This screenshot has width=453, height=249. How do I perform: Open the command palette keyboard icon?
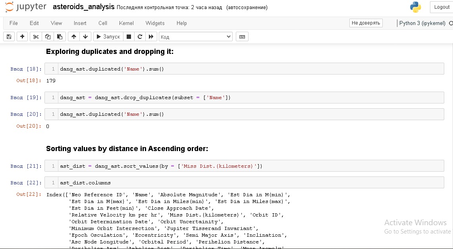[242, 36]
